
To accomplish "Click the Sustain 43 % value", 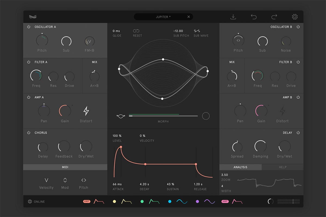I will tap(171, 184).
